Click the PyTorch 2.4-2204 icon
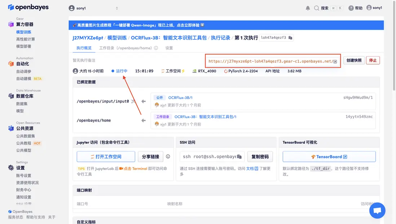Screen dimensions: 396x224 (x=226, y=71)
